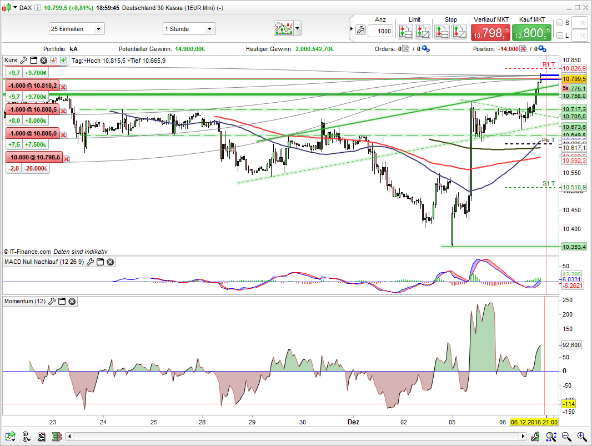
Task: Open Momentum indicator wrench settings
Action: pyautogui.click(x=52, y=302)
